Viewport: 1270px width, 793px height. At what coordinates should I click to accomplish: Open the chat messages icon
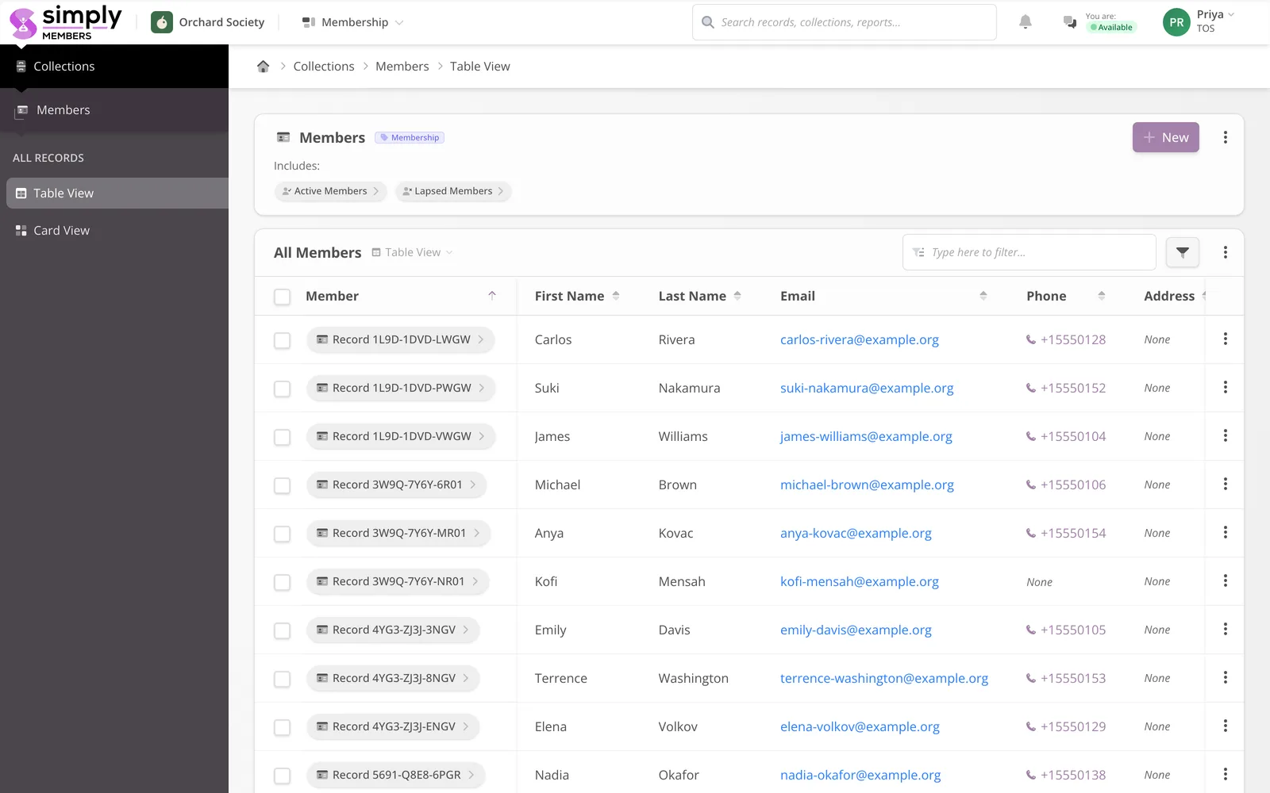coord(1069,22)
